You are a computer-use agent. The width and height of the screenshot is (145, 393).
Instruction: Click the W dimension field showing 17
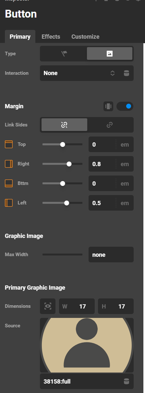coord(77,306)
